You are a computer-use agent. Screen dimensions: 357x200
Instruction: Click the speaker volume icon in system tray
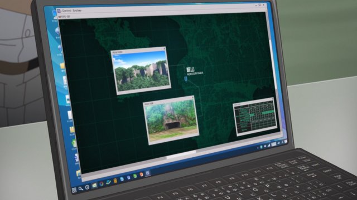tap(279, 143)
